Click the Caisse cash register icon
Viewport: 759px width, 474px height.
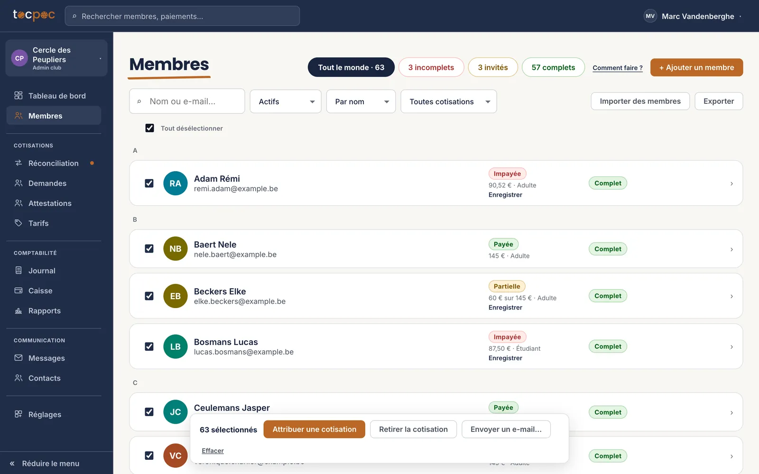[x=19, y=291]
